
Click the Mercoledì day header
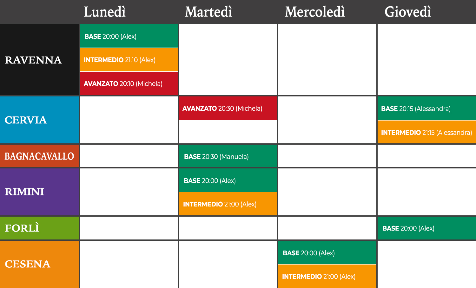(314, 12)
